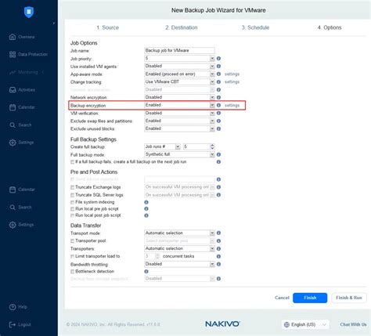Image resolution: width=371 pixels, height=336 pixels.
Task: Enable Run local pre job script checkbox
Action: (x=72, y=209)
